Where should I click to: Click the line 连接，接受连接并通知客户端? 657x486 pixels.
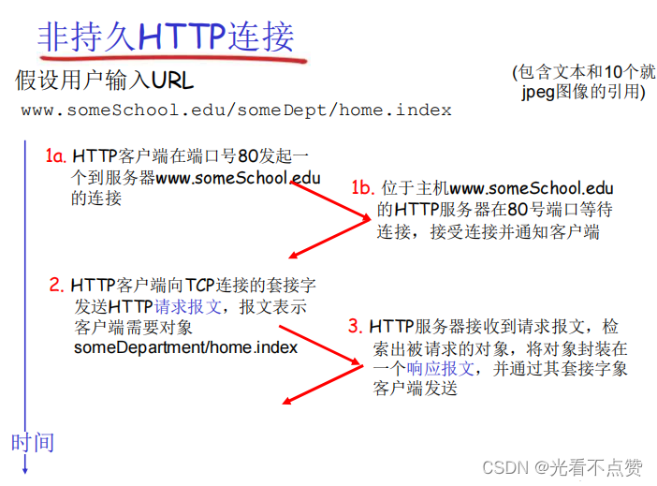click(x=488, y=231)
